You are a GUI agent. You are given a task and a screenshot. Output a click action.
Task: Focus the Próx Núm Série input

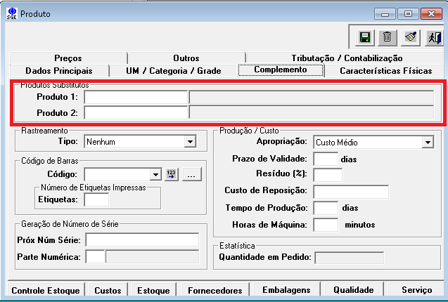coord(142,240)
